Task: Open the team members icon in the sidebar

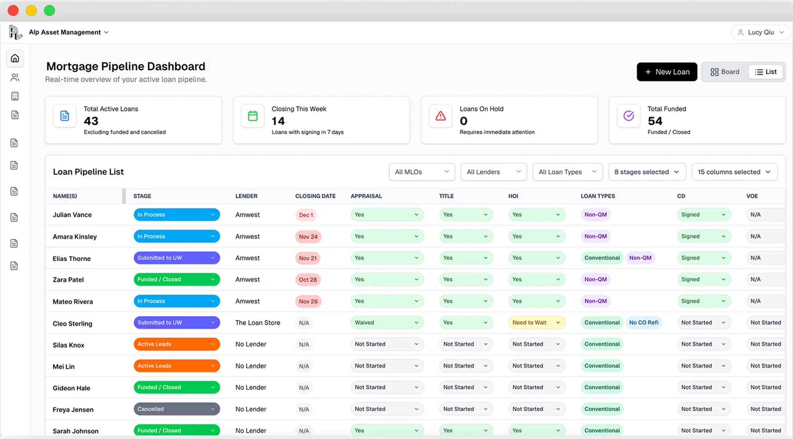Action: [15, 77]
